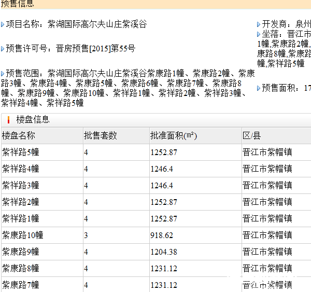Click unit count 4 for 紫祥路5幢

(86, 152)
